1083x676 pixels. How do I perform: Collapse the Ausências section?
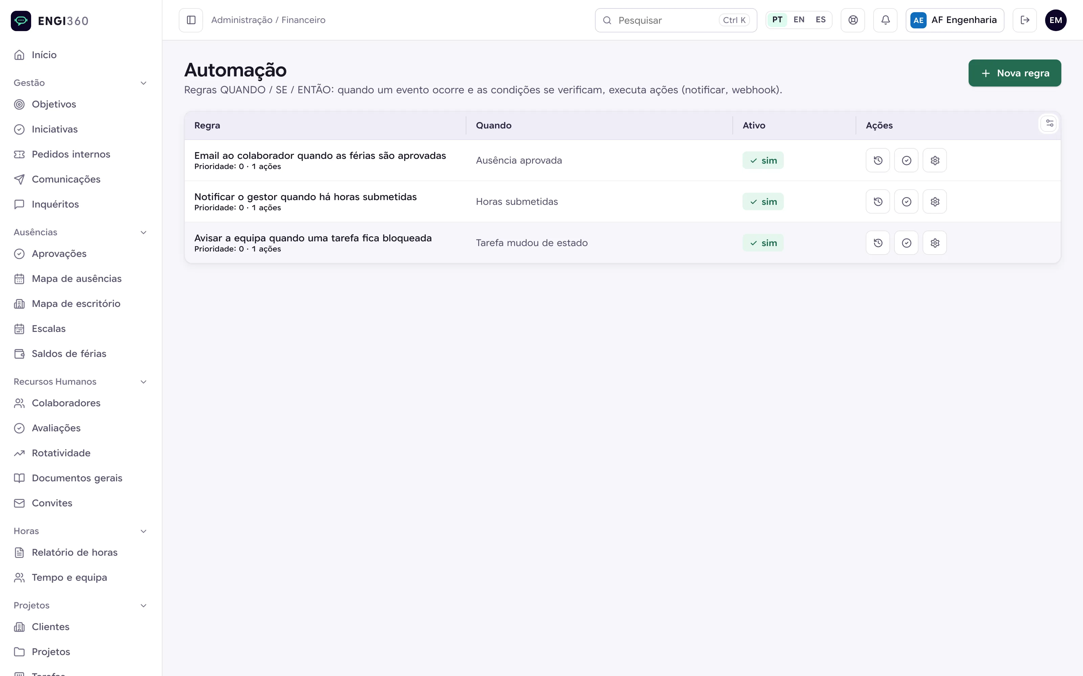81,232
